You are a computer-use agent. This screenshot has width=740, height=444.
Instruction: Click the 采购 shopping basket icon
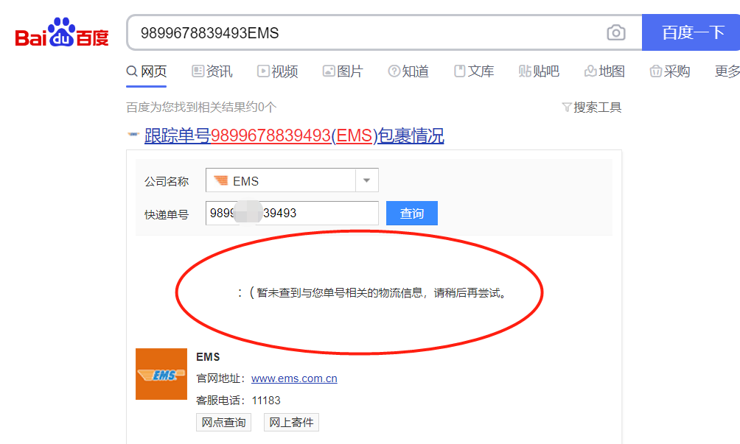655,71
